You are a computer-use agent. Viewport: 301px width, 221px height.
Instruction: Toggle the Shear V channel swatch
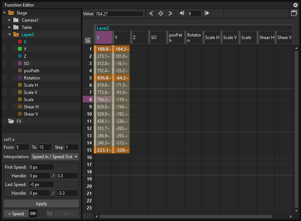point(20,114)
